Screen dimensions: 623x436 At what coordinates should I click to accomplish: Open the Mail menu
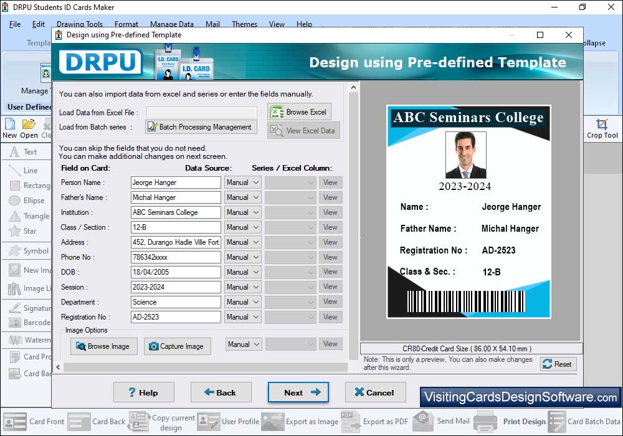tap(212, 24)
